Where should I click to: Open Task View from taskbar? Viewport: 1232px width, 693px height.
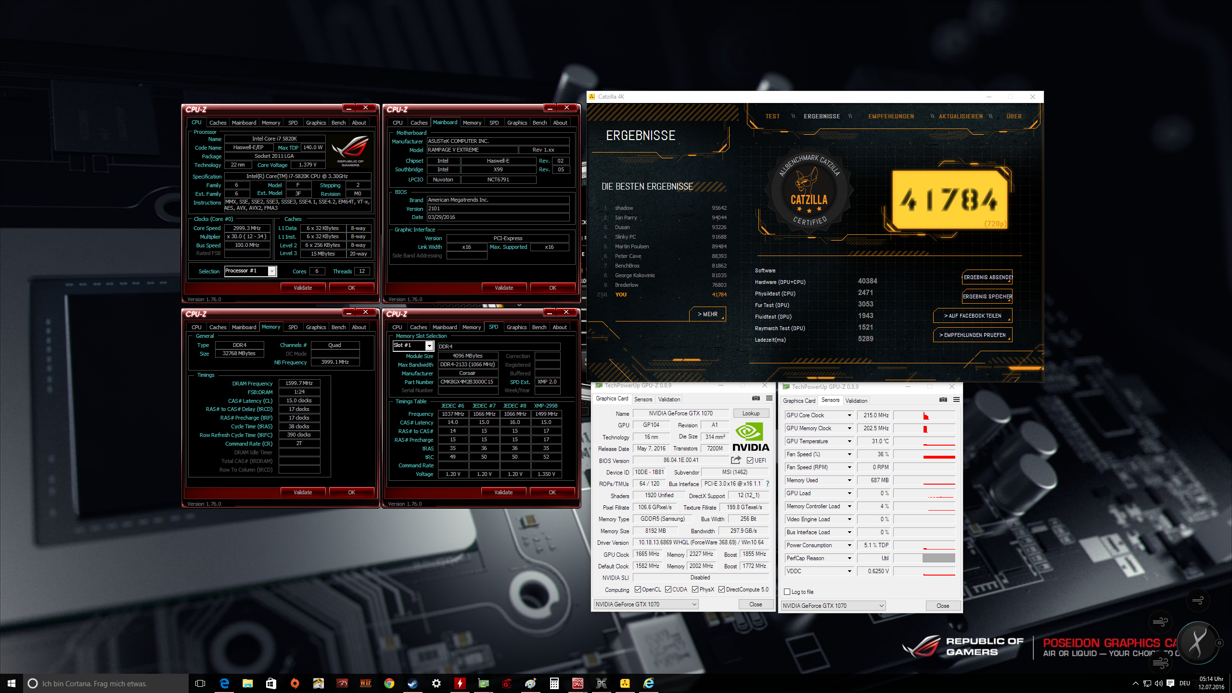pyautogui.click(x=200, y=683)
